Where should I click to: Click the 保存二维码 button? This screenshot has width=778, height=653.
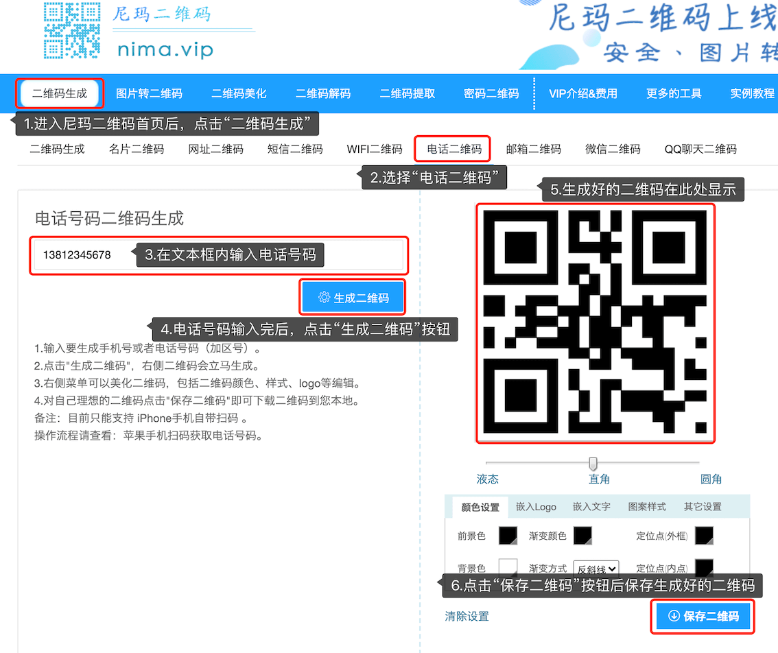point(703,616)
